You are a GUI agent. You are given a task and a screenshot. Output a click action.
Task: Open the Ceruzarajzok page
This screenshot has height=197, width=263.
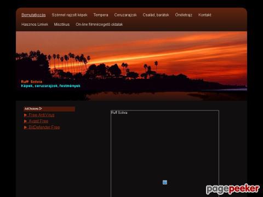coord(125,15)
